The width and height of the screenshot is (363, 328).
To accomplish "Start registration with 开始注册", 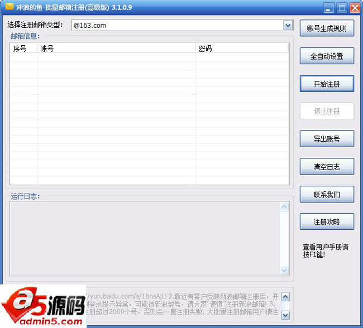I will click(327, 84).
